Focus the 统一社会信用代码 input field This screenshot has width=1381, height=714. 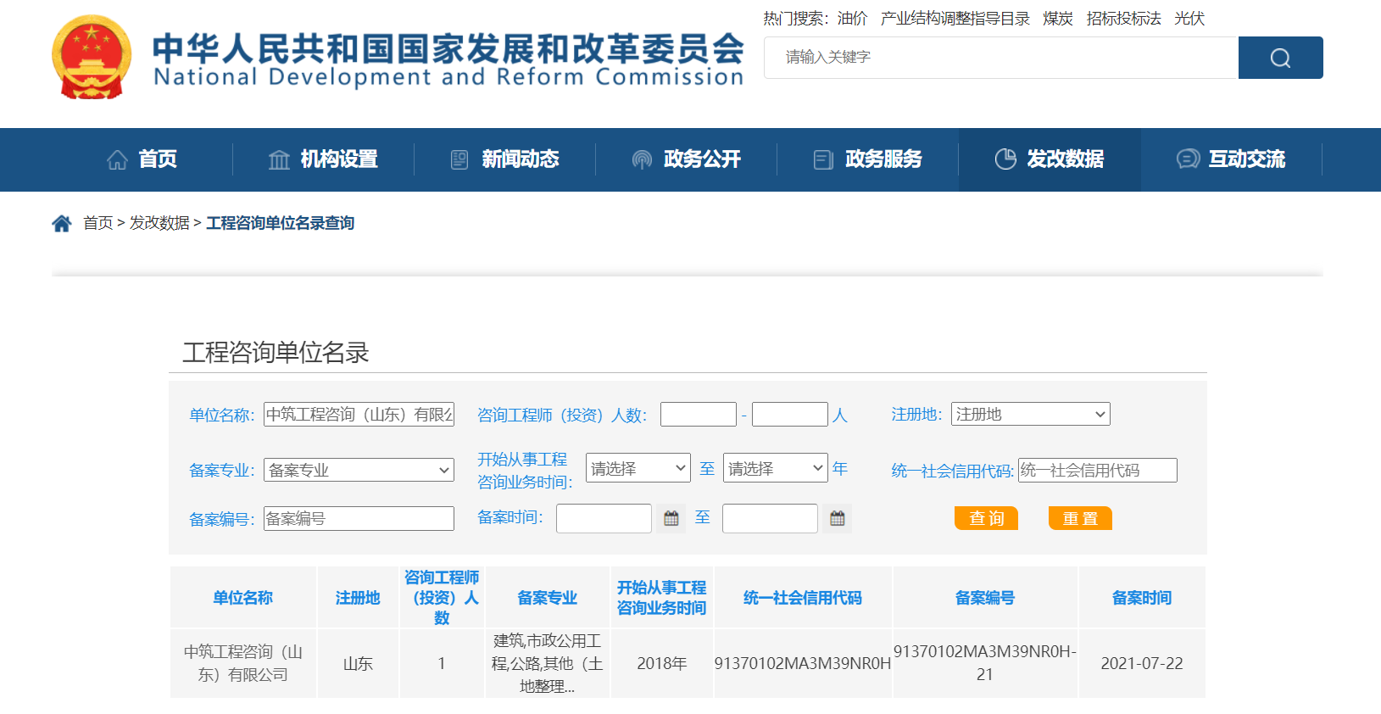(x=1097, y=470)
